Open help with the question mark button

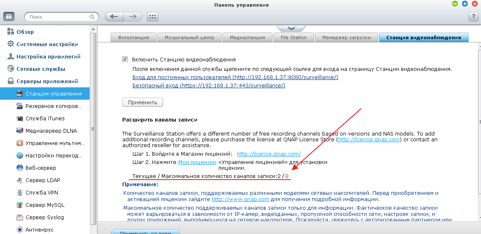tap(473, 16)
